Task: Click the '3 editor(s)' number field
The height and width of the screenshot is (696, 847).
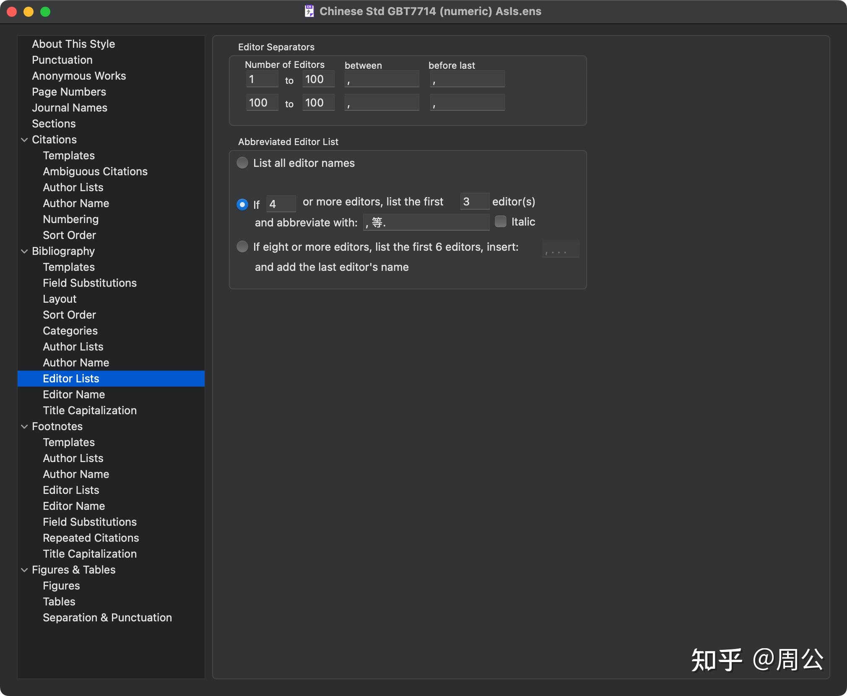Action: [x=474, y=202]
